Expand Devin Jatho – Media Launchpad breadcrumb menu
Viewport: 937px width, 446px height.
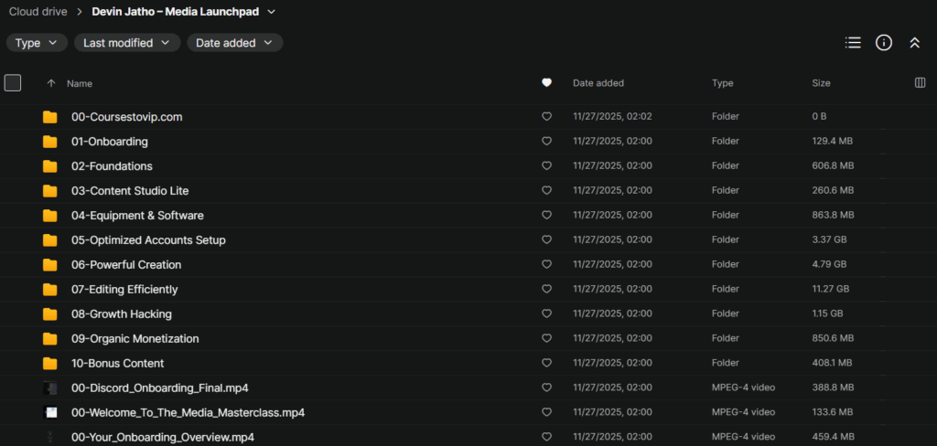tap(271, 12)
